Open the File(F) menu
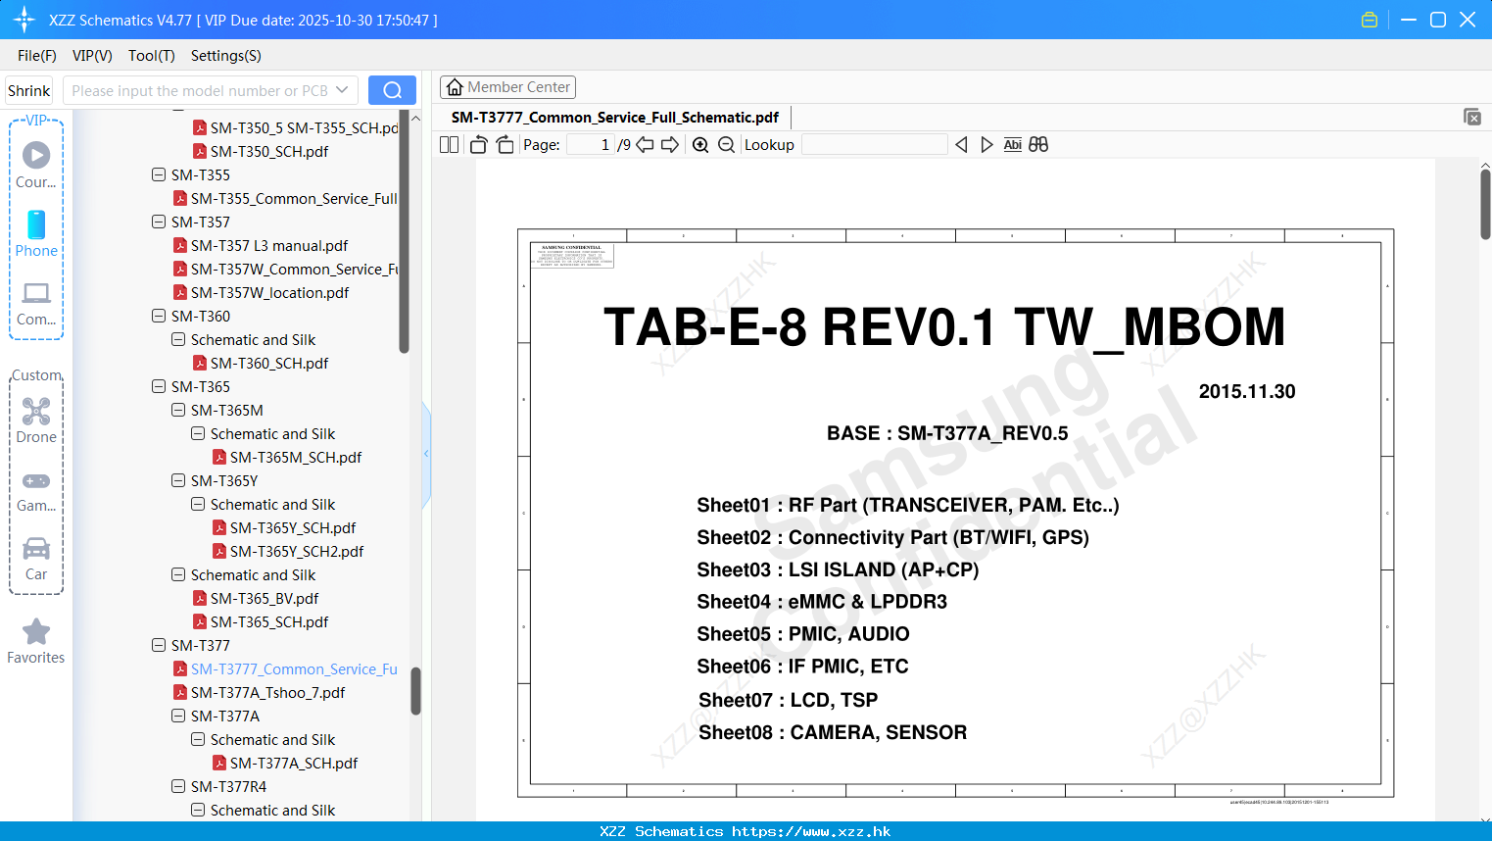The image size is (1492, 841). click(37, 56)
